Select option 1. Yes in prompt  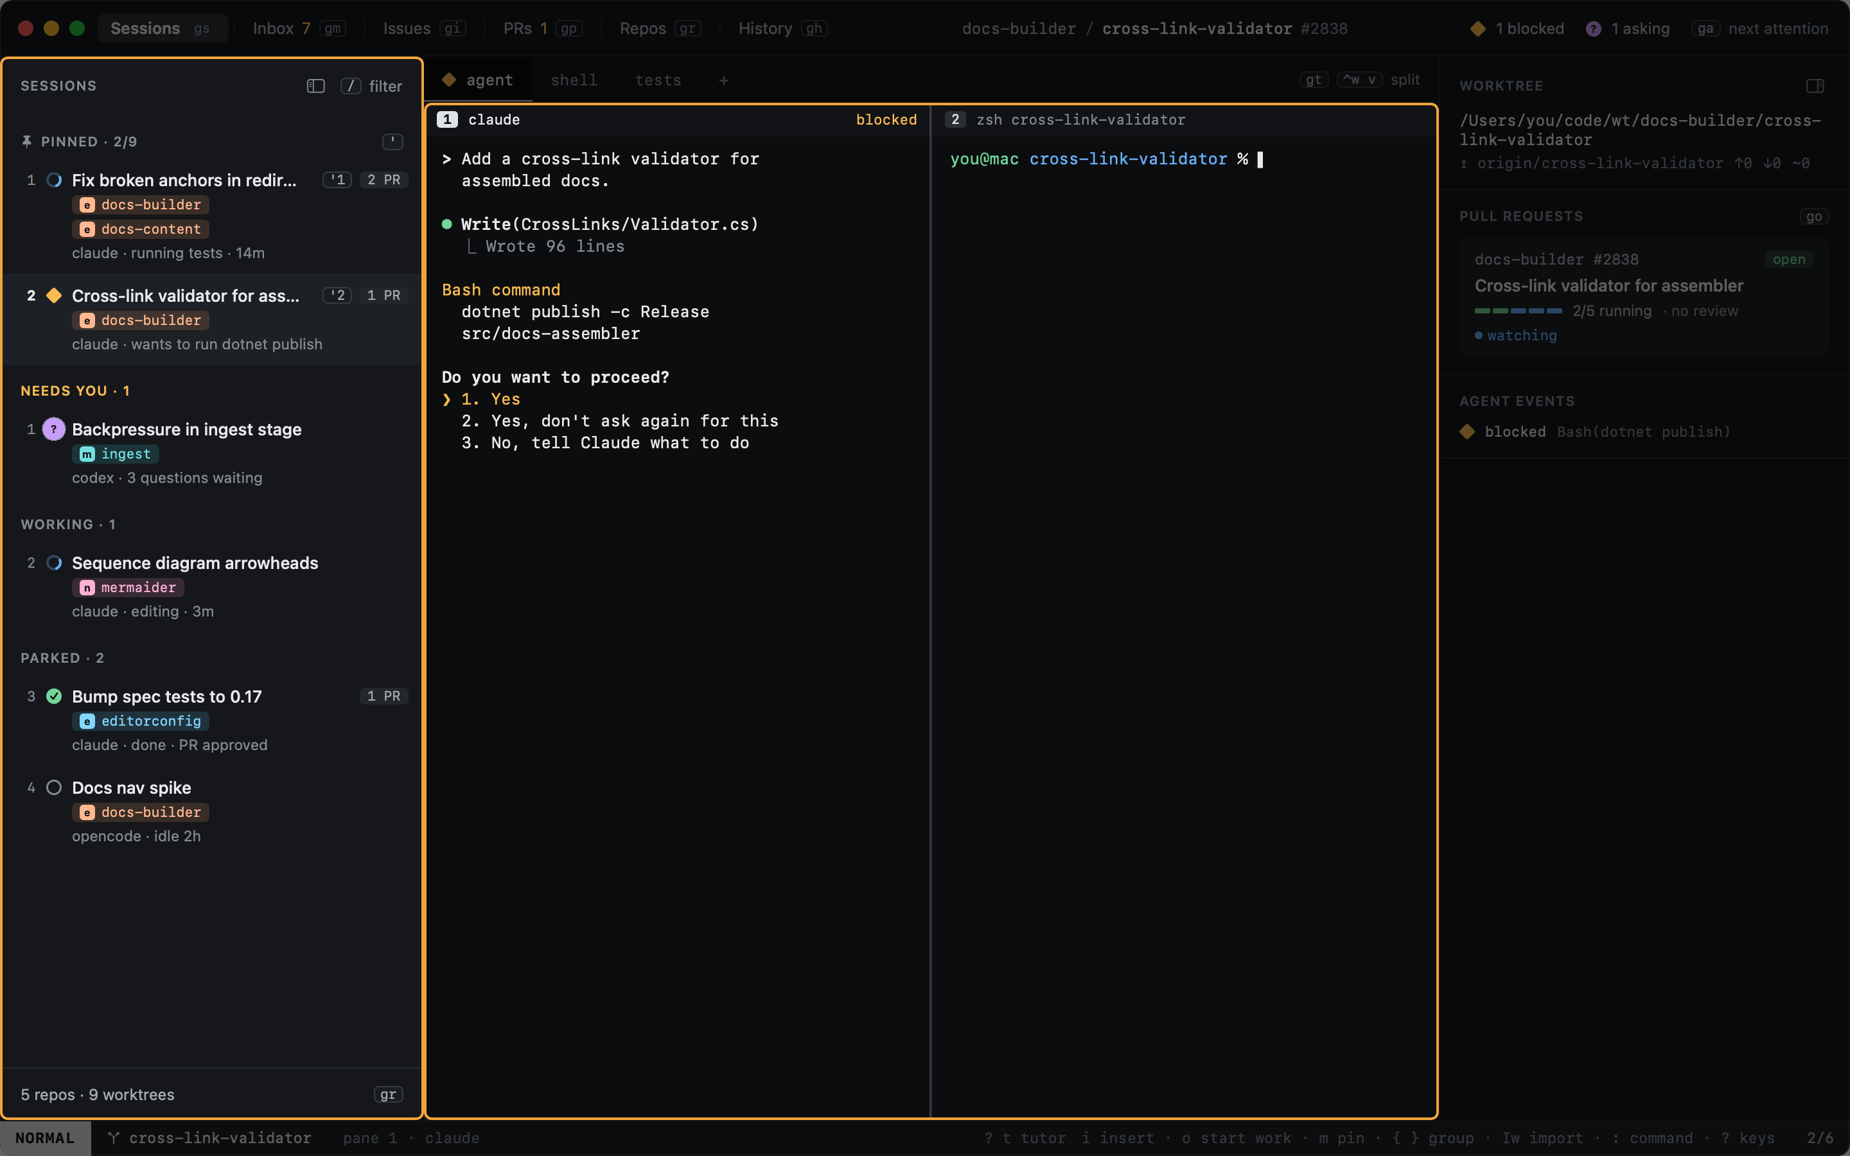pos(490,399)
